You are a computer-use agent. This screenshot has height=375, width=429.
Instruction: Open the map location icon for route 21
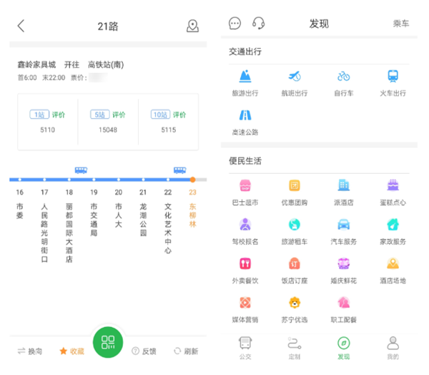click(192, 26)
